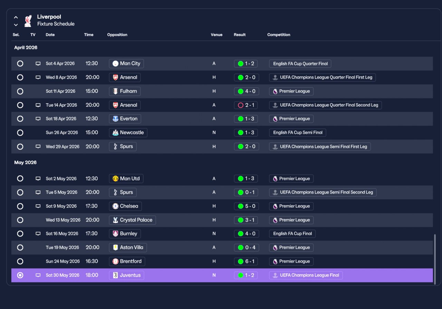The width and height of the screenshot is (442, 309).
Task: Sort by the Date column header
Action: tap(50, 35)
